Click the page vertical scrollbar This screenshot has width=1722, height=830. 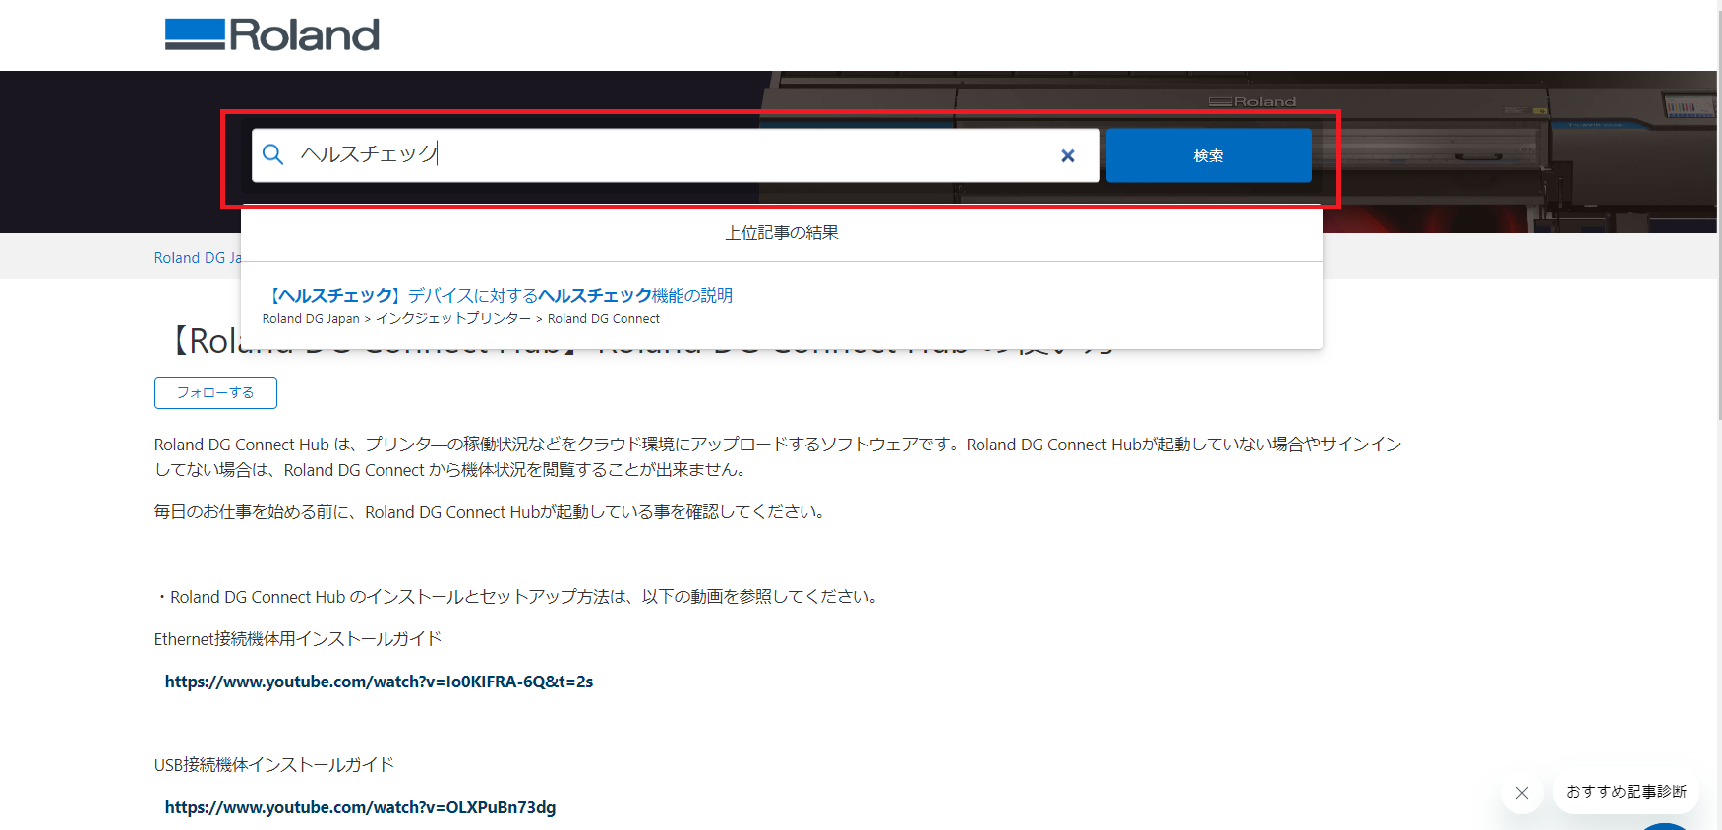click(1718, 216)
